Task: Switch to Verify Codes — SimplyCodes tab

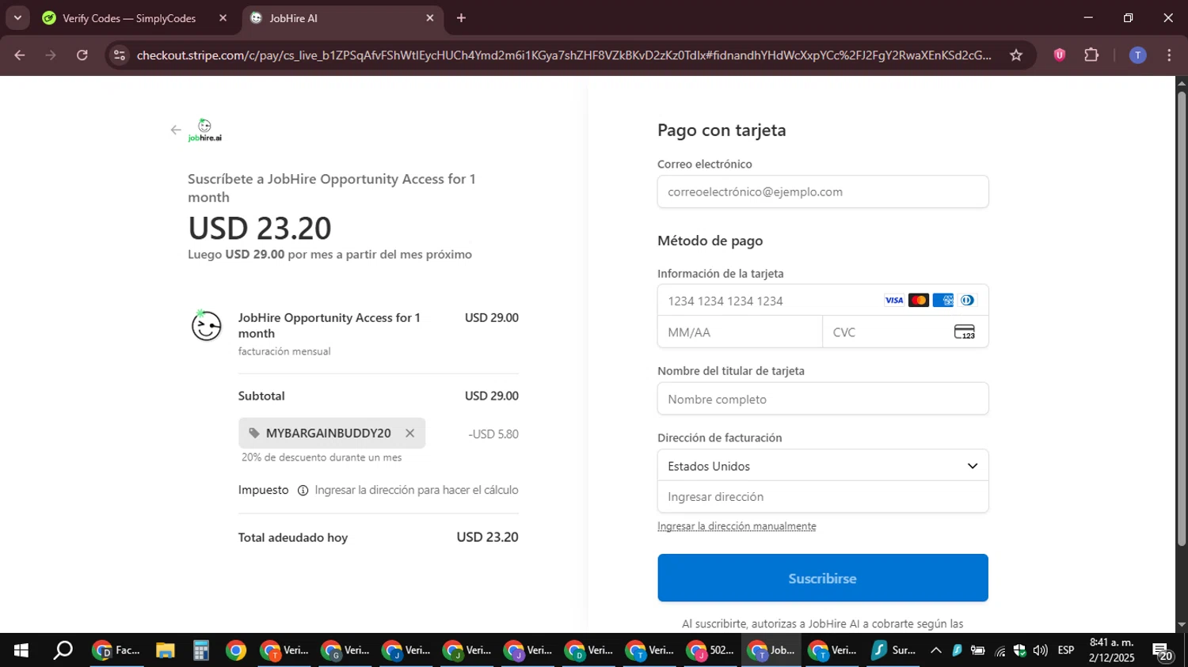Action: tap(129, 18)
